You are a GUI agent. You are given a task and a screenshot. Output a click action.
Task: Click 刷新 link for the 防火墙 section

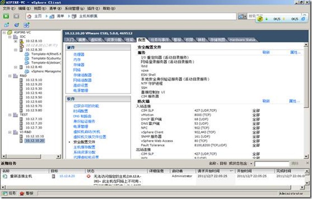coord(266,101)
